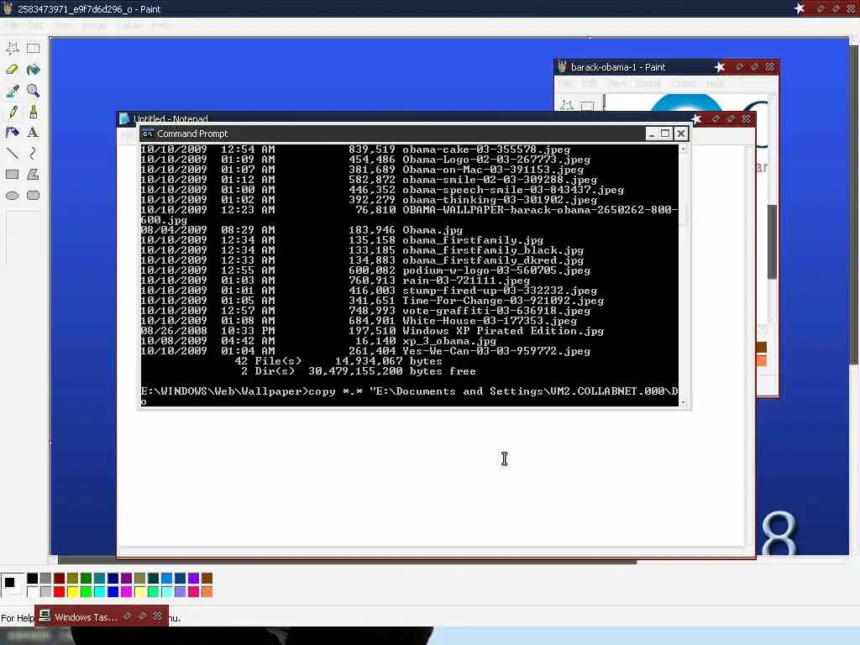Click main Paint horizontal scrollbar
This screenshot has height=645, width=860.
[448, 560]
